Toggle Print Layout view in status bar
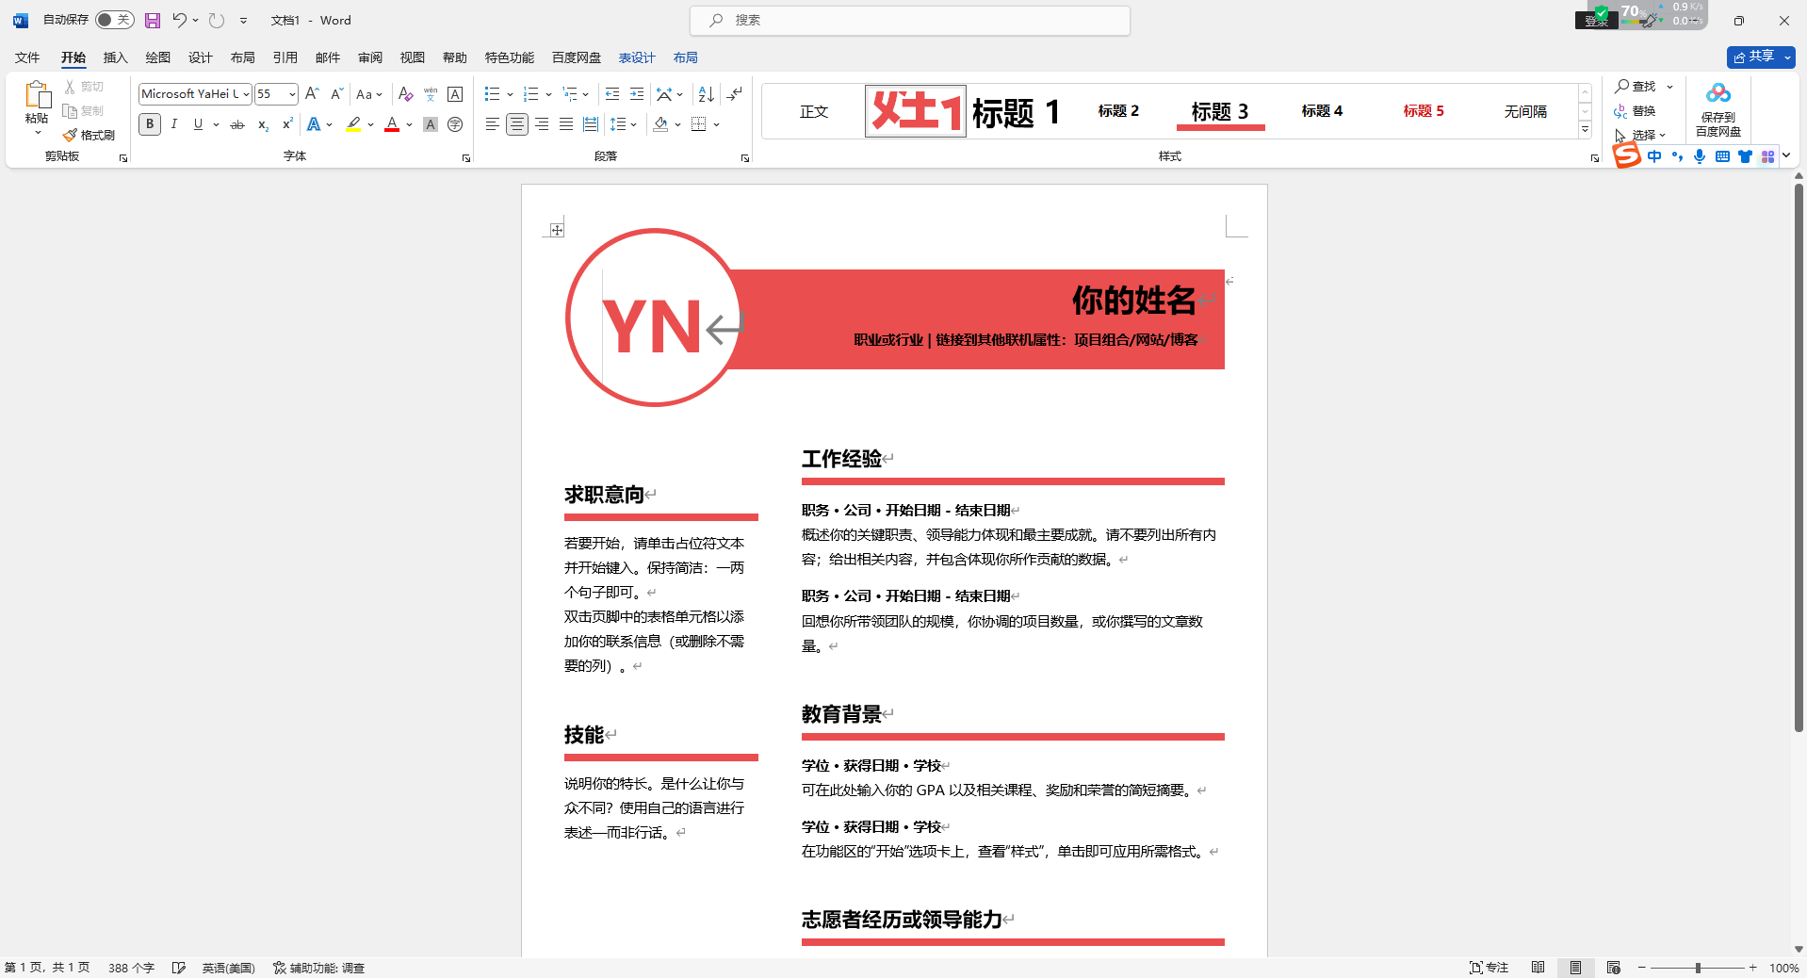 tap(1575, 968)
